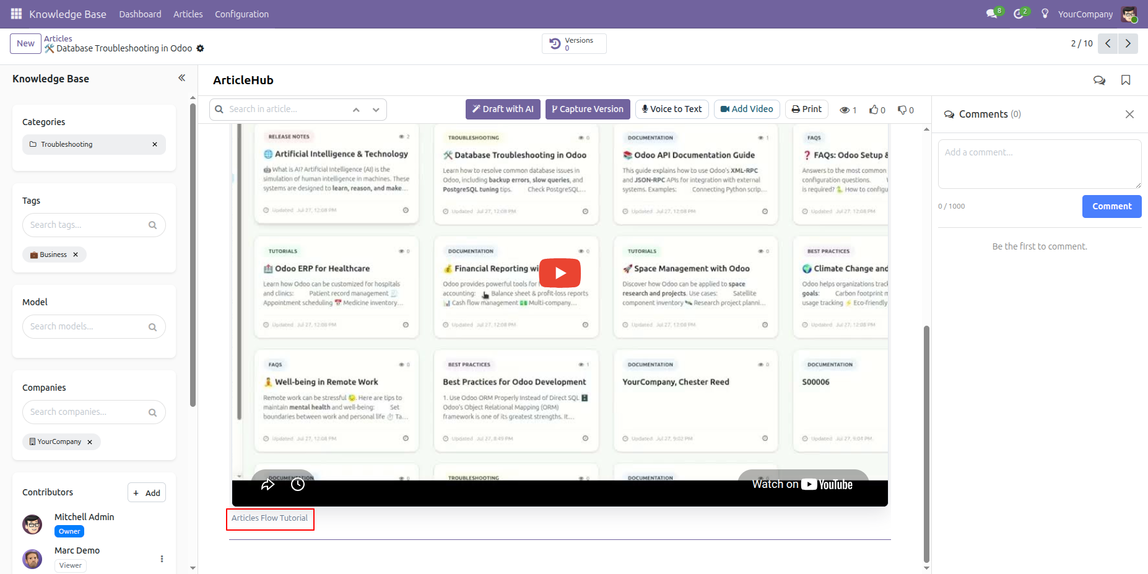Viewport: 1148px width, 574px height.
Task: Open Watch on YouTube link
Action: click(802, 484)
